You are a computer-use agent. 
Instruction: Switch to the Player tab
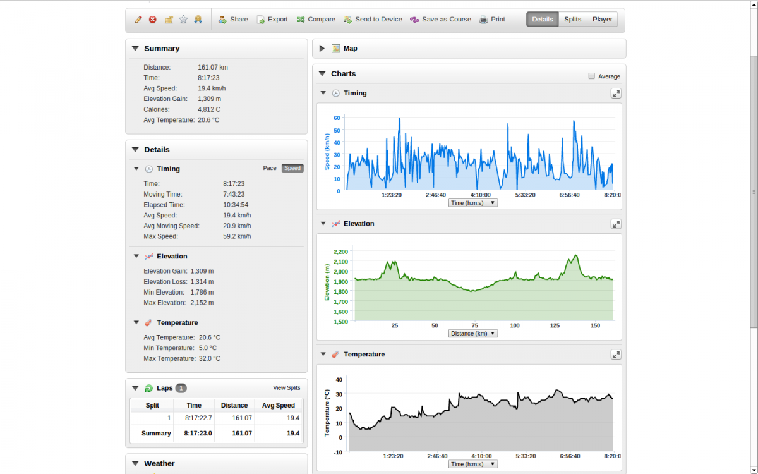tap(602, 20)
